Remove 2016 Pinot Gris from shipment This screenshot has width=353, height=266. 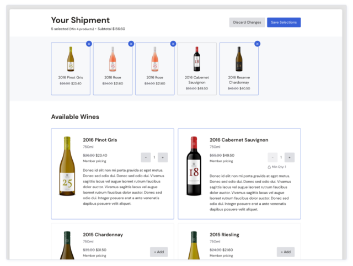click(x=89, y=44)
